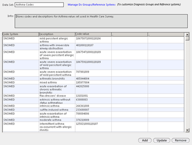Viewport: 192px width, 145px height.
Task: Select 'acute exacerbation of intrinsic asthma' cell
Action: (57, 115)
